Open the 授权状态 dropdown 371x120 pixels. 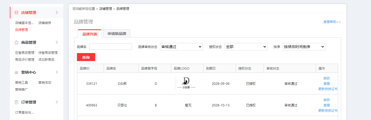tap(246, 47)
